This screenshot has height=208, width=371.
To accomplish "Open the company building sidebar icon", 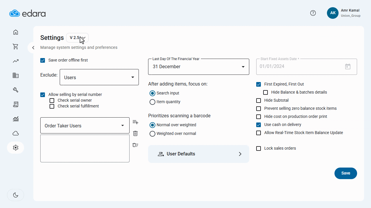I will click(16, 75).
